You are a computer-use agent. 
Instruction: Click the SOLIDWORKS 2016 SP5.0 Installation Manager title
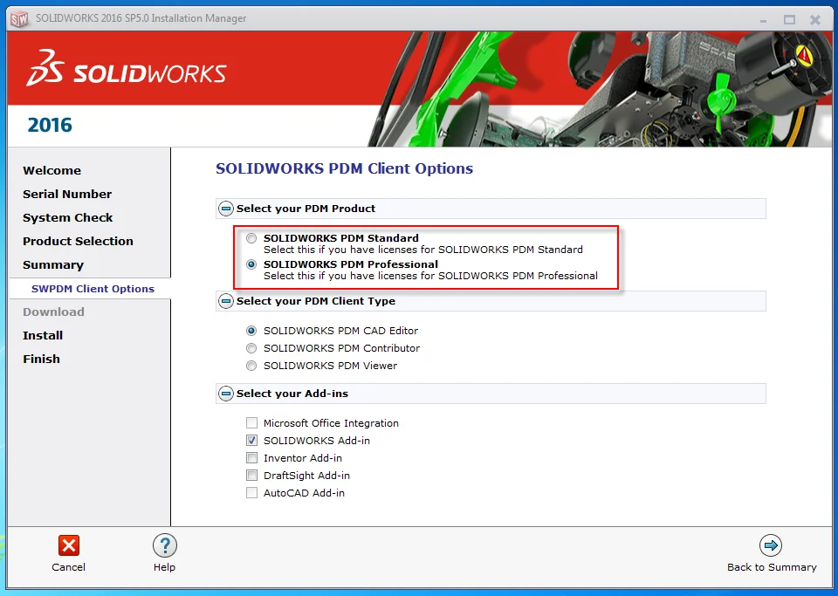click(141, 18)
